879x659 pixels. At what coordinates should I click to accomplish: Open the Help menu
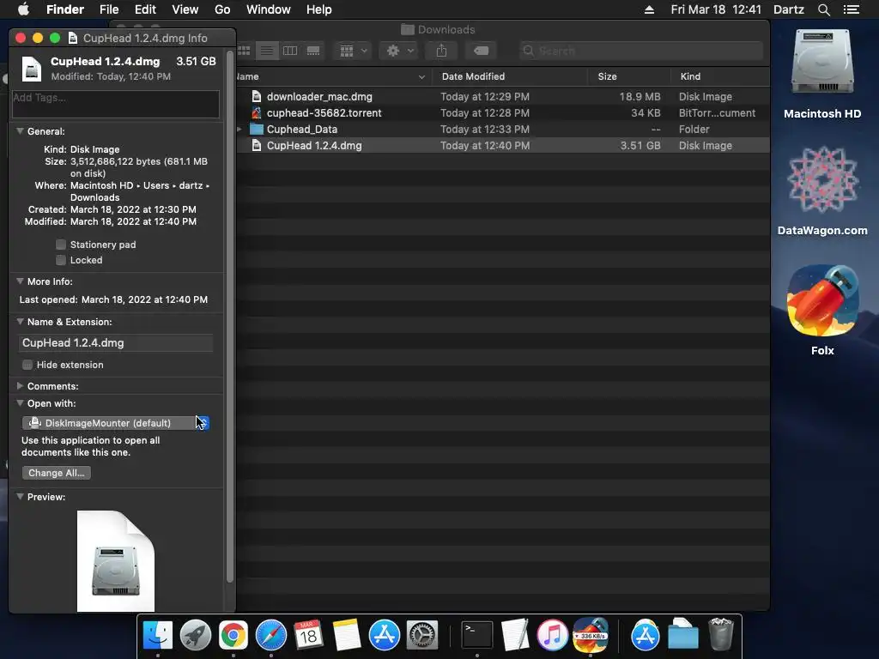(x=319, y=9)
